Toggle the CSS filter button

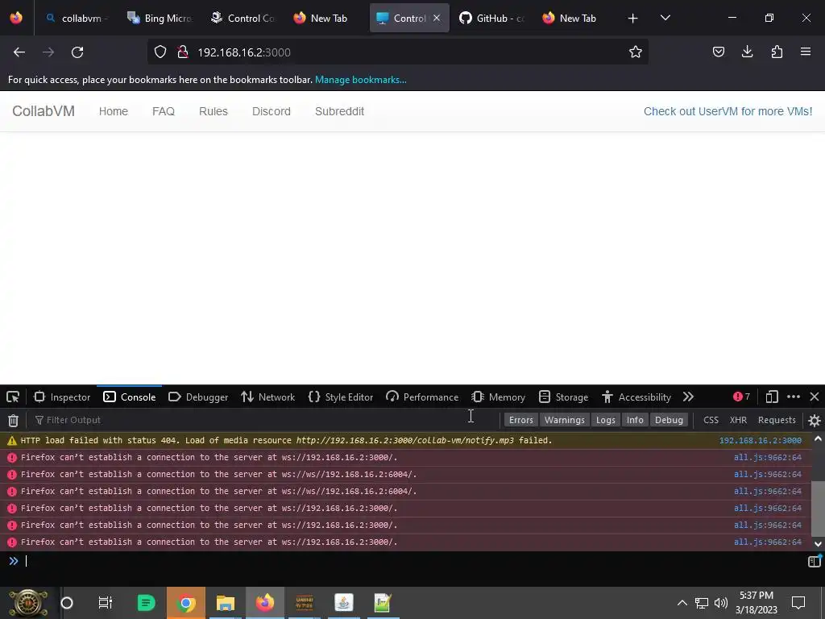(x=711, y=420)
